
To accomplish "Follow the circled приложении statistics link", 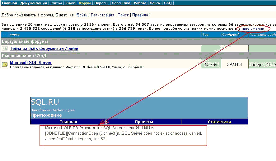I will tap(253, 28).
